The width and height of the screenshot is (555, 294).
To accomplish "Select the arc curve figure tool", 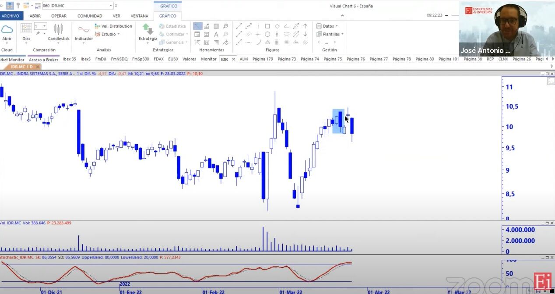I will click(x=258, y=42).
